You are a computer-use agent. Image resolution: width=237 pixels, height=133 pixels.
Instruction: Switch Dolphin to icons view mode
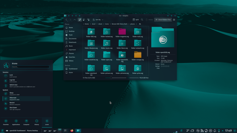point(80,20)
